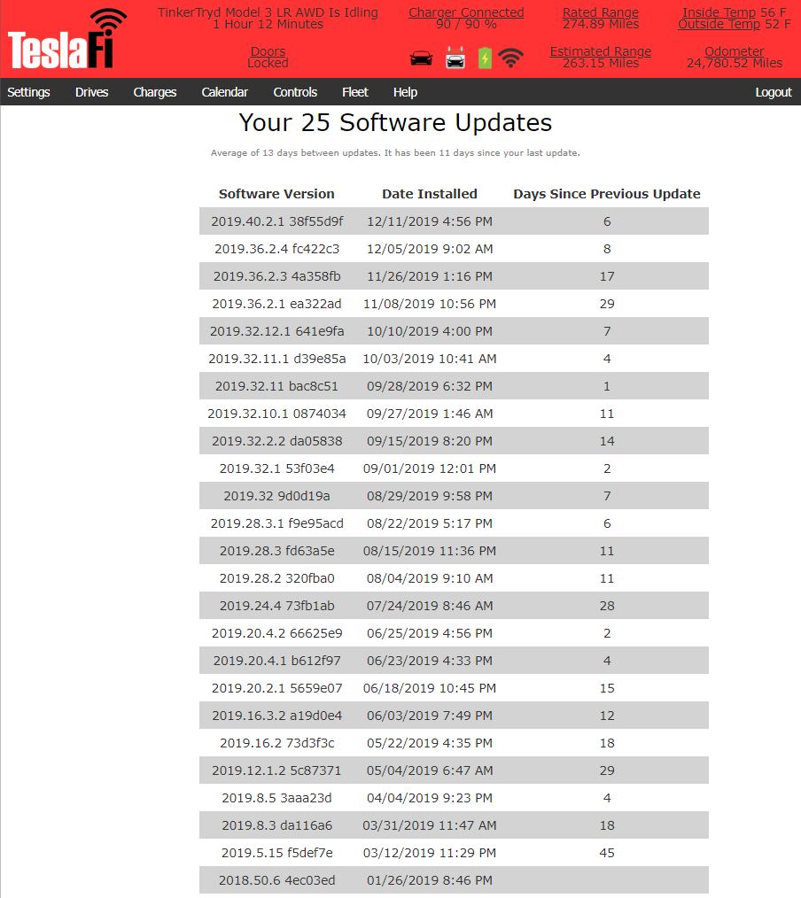Viewport: 801px width, 898px height.
Task: Open the Settings menu
Action: tap(28, 92)
